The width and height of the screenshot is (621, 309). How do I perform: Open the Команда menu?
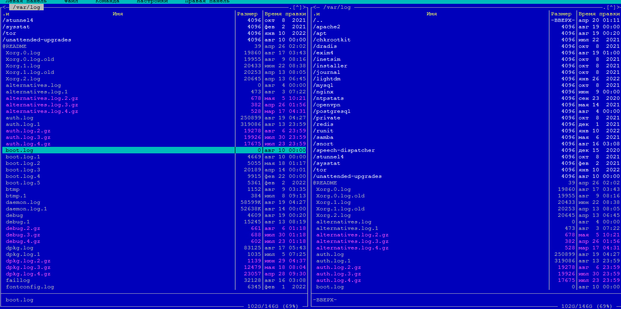coord(107,1)
